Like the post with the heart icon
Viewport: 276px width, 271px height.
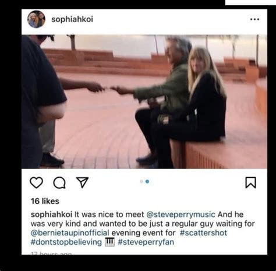pyautogui.click(x=36, y=182)
